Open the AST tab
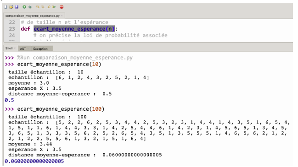The height and width of the screenshot is (167, 298). coord(23,48)
